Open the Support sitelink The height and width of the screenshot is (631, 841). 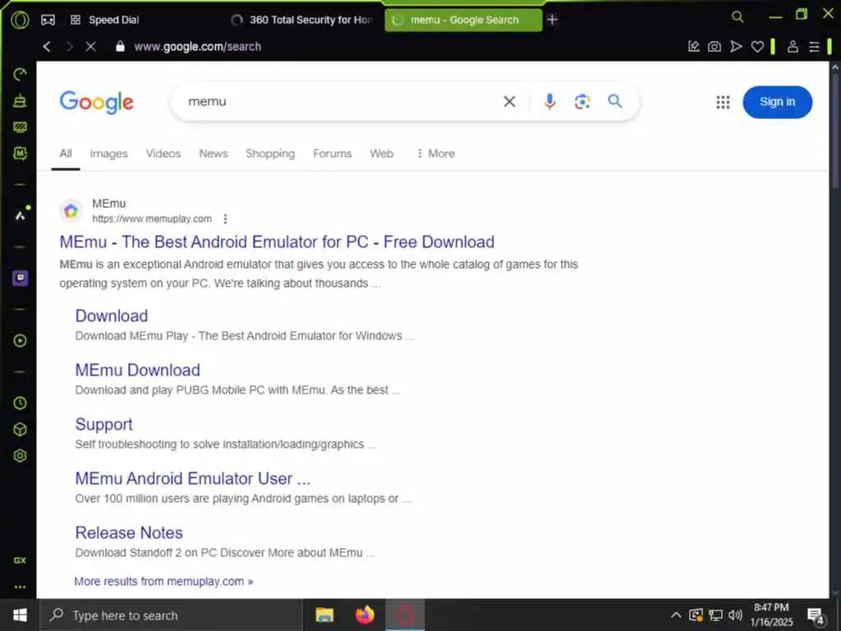point(103,425)
